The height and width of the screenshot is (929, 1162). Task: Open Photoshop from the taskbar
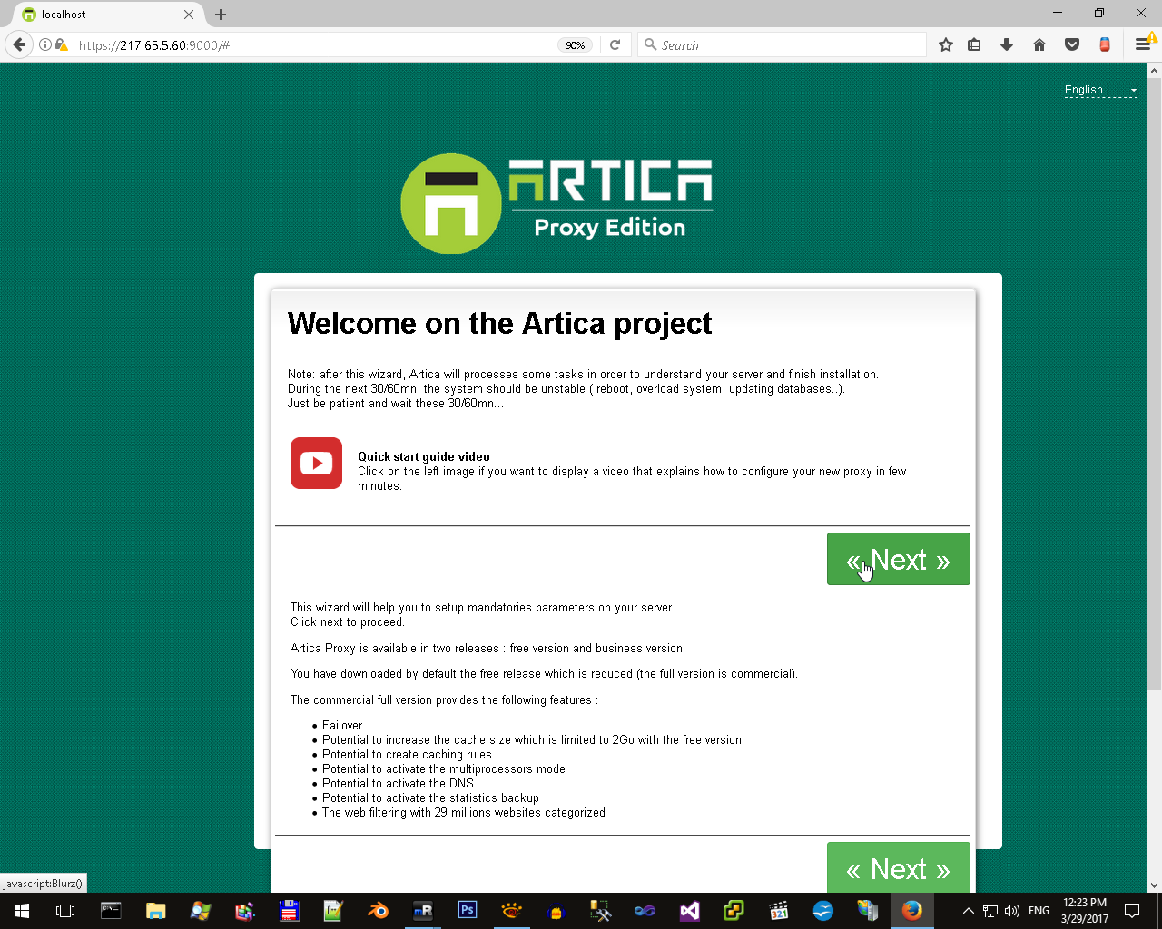click(467, 911)
